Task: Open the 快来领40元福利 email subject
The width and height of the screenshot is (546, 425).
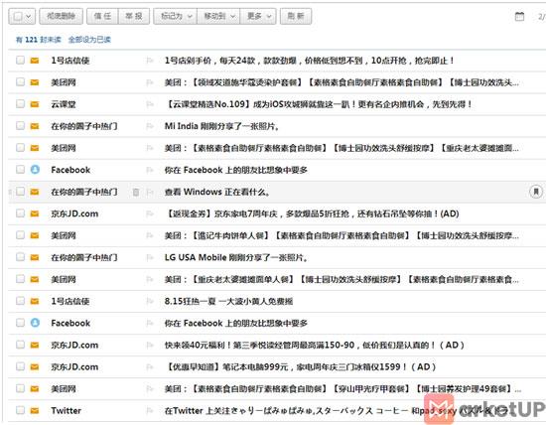Action: pyautogui.click(x=315, y=345)
